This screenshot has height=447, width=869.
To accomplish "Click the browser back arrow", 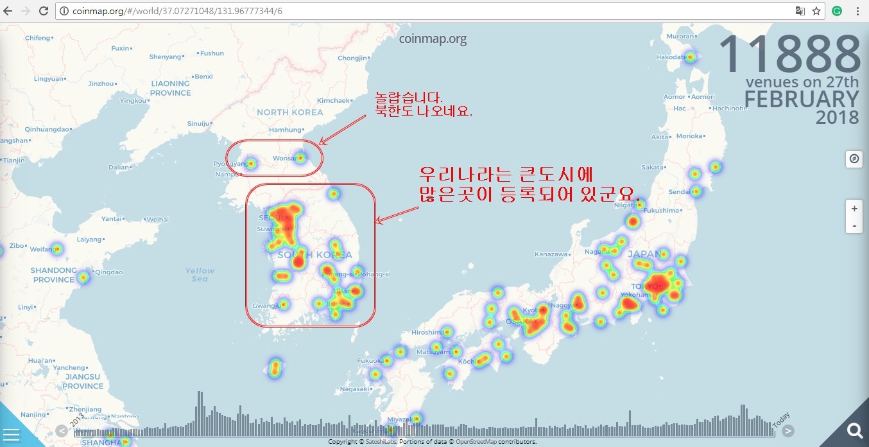I will click(8, 10).
